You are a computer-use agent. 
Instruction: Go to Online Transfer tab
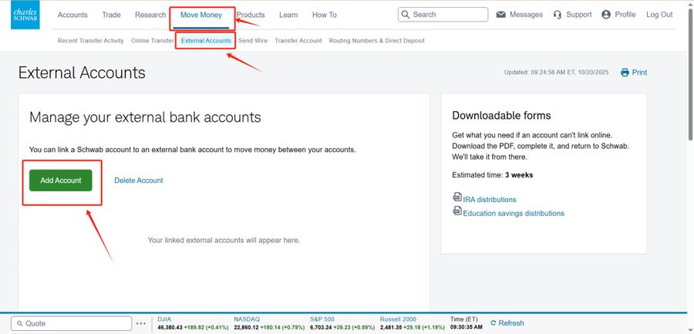pos(152,41)
